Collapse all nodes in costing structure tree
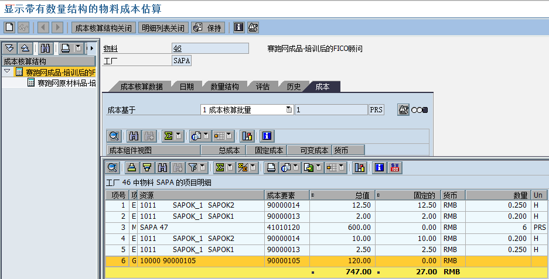The image size is (549, 279). (25, 48)
